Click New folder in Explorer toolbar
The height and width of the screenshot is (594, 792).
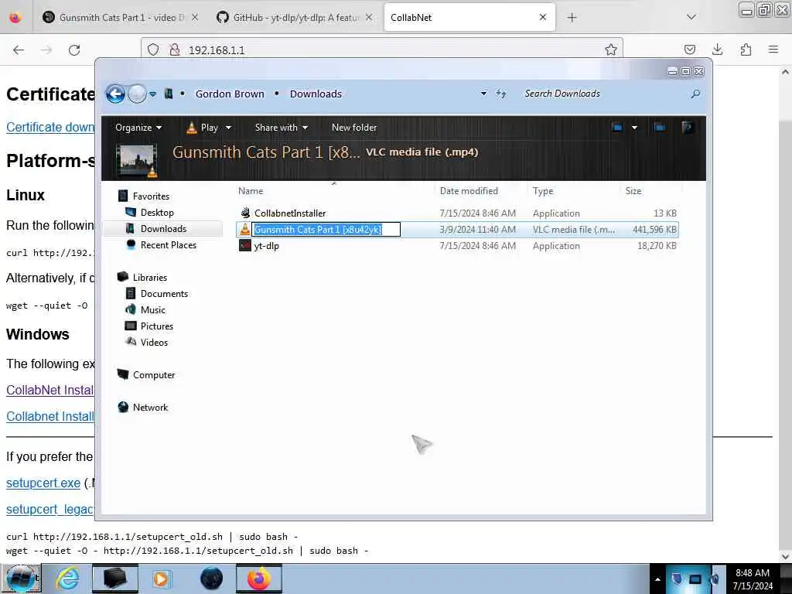pos(354,128)
